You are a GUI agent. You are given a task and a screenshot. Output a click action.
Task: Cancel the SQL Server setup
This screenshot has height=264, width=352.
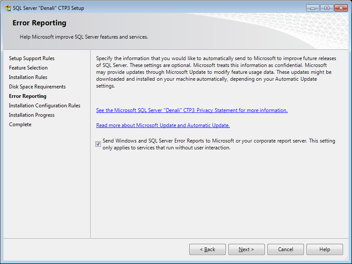tap(285, 249)
